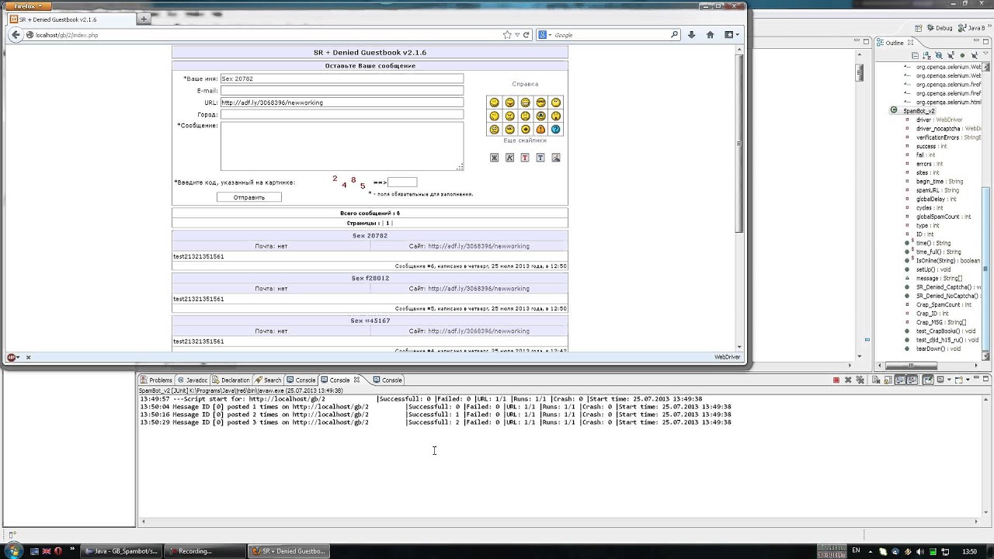Open perspective icon left of Debug
Image resolution: width=994 pixels, height=559 pixels.
click(919, 28)
